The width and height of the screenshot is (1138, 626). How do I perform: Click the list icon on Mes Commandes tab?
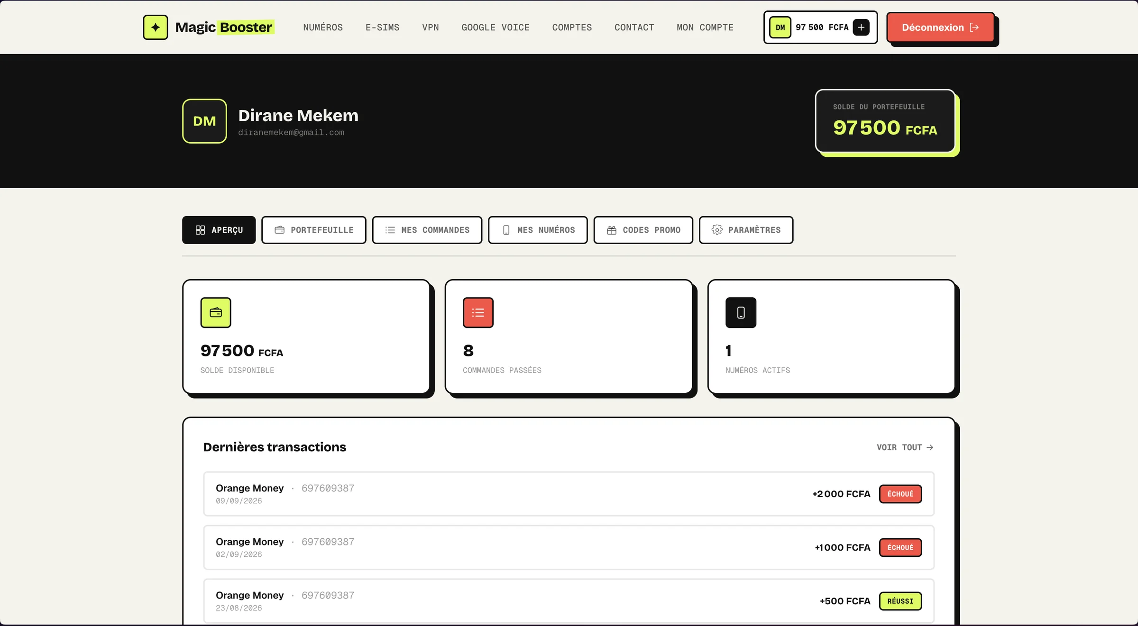[390, 230]
